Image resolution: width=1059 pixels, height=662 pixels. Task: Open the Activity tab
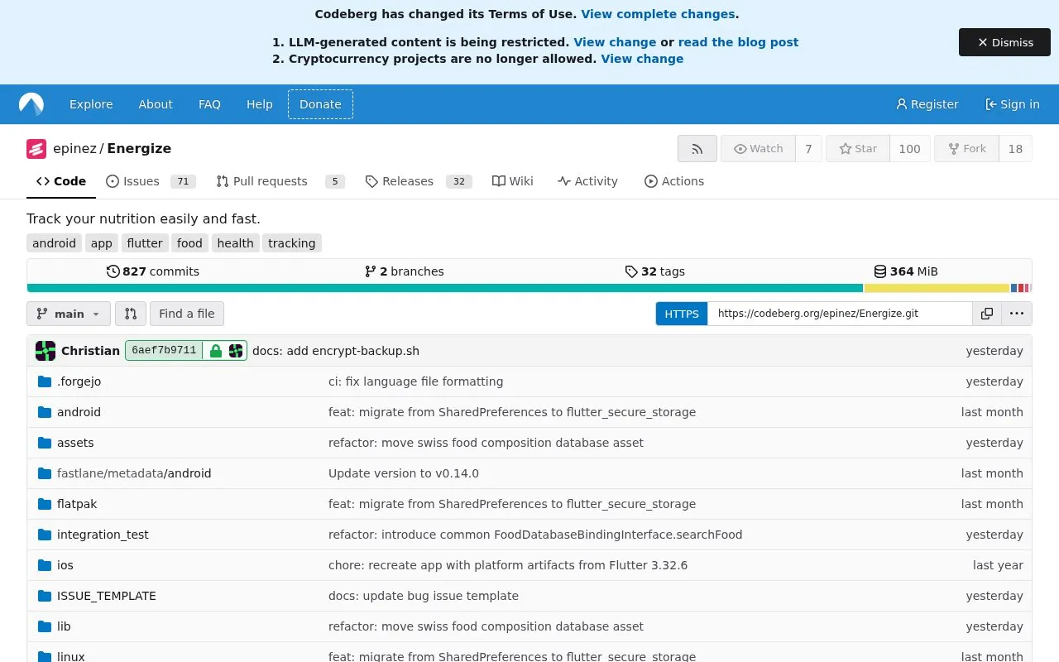click(x=587, y=181)
